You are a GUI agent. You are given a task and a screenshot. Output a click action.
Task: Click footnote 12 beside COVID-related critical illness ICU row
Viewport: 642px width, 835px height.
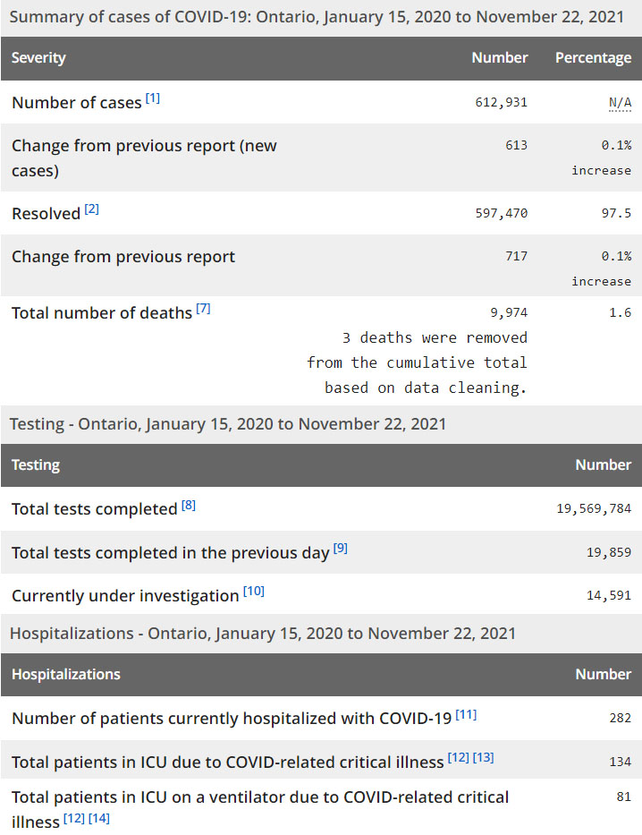point(458,757)
